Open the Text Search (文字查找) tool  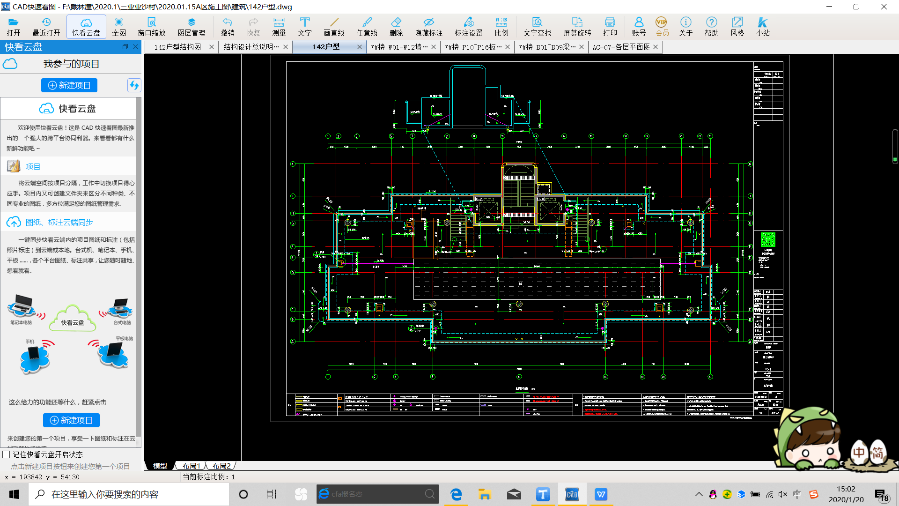537,26
